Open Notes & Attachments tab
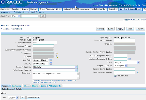This screenshot has width=146, height=100. point(51,86)
